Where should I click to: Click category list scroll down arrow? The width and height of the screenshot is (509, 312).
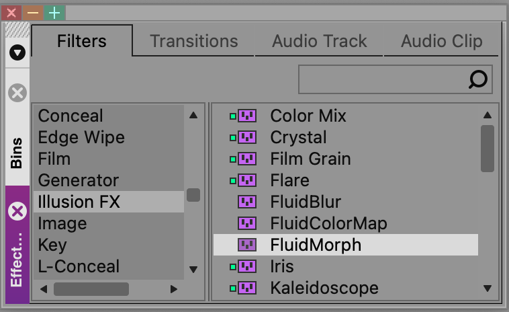193,270
